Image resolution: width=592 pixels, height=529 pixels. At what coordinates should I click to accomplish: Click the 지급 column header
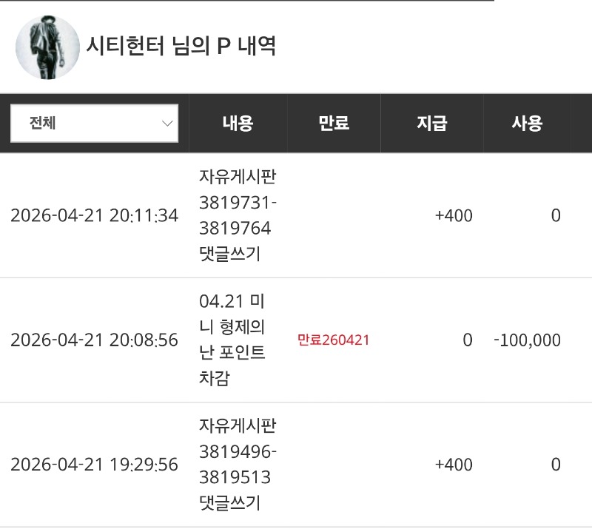(x=432, y=123)
